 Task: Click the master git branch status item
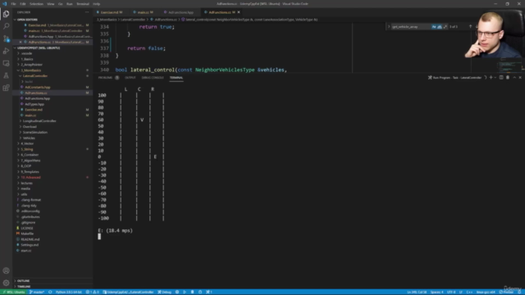(x=37, y=292)
